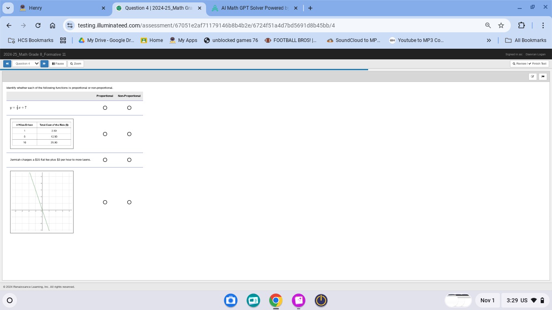Mark miles driven table as Proportional
The height and width of the screenshot is (310, 552).
pos(105,134)
